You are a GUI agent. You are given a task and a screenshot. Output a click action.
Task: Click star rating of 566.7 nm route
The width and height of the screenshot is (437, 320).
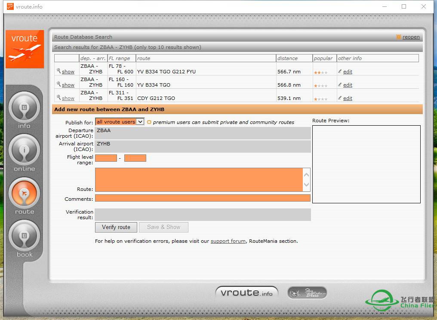click(321, 72)
